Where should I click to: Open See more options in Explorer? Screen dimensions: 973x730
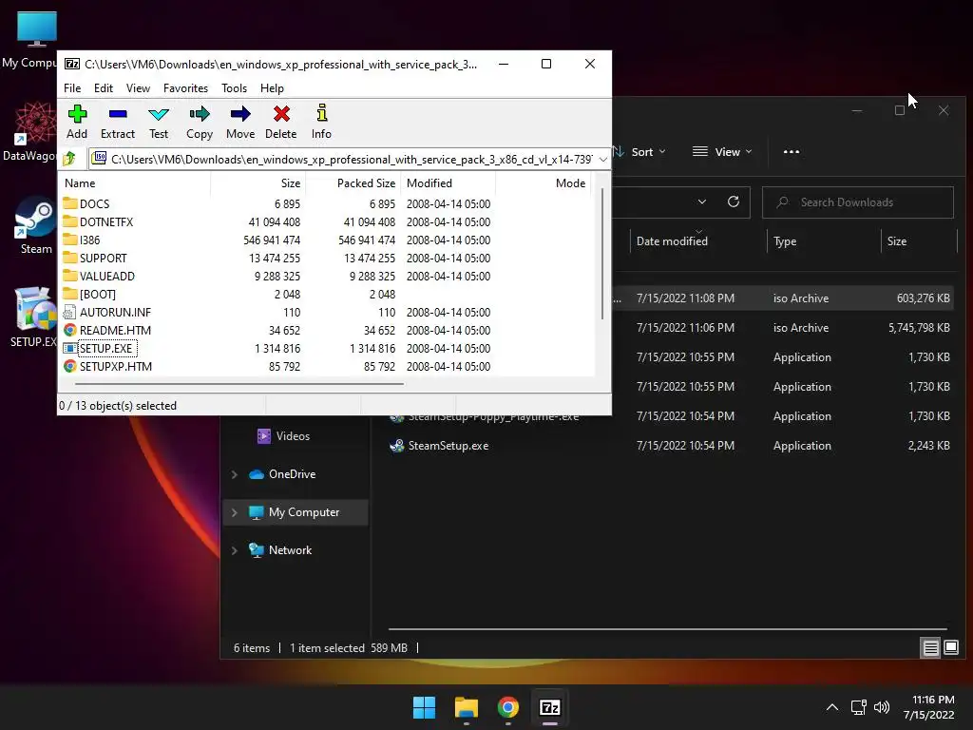(792, 151)
